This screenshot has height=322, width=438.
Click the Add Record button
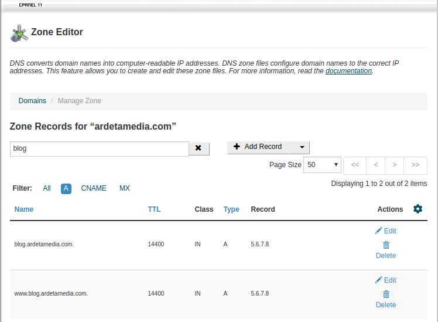pyautogui.click(x=258, y=147)
